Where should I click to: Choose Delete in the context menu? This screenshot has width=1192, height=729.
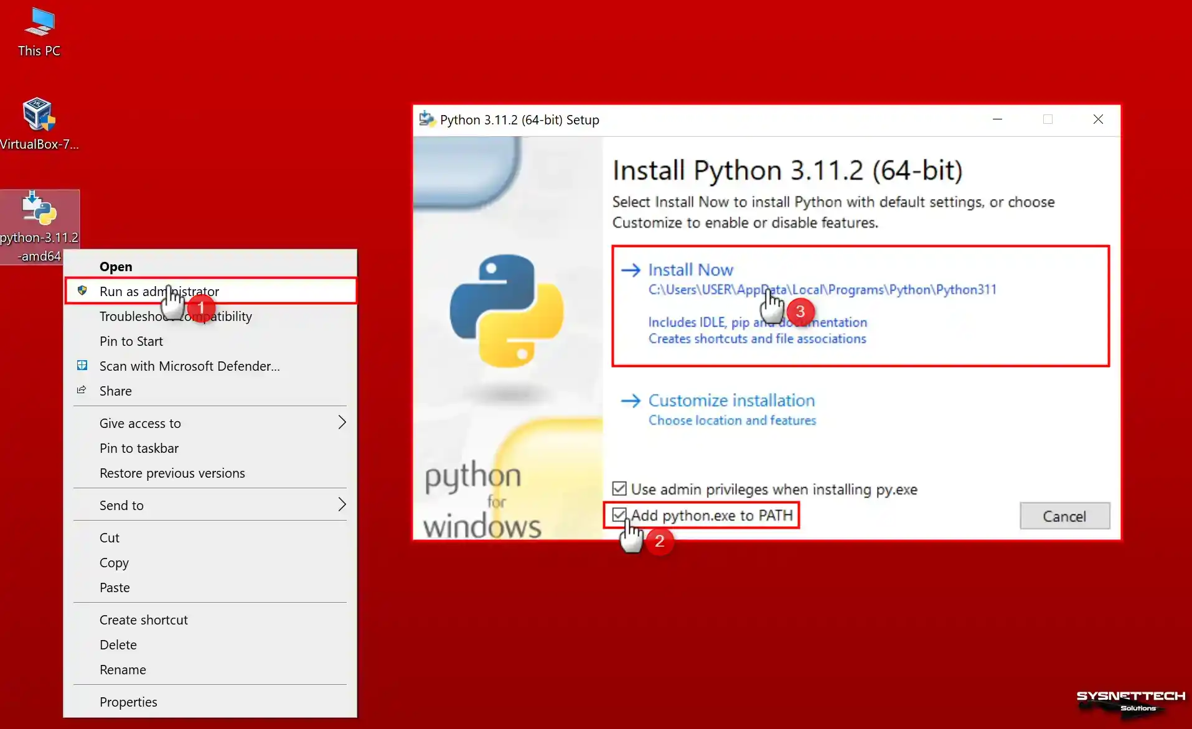(210, 644)
